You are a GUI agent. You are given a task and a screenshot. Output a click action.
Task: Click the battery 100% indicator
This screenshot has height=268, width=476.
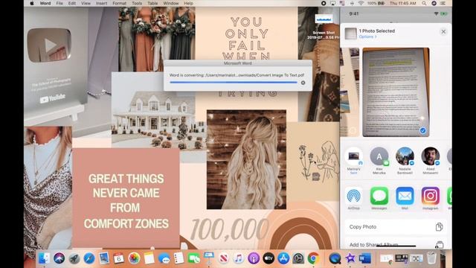click(376, 3)
